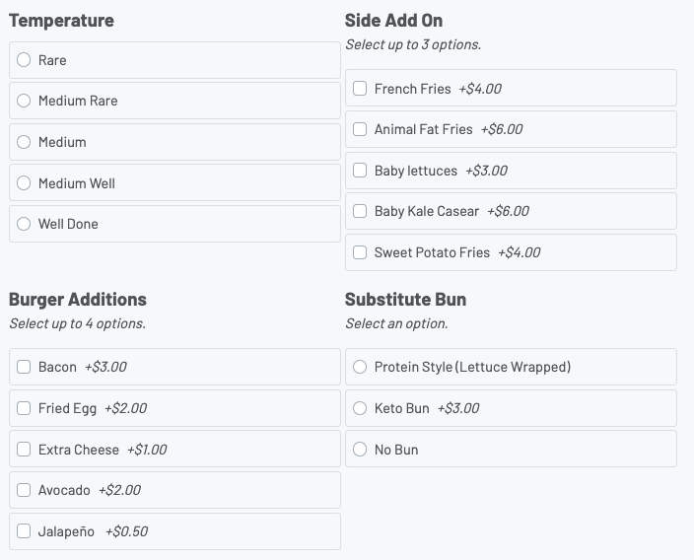Viewport: 694px width, 560px height.
Task: Click the Substitute Bun section heading
Action: pos(405,300)
